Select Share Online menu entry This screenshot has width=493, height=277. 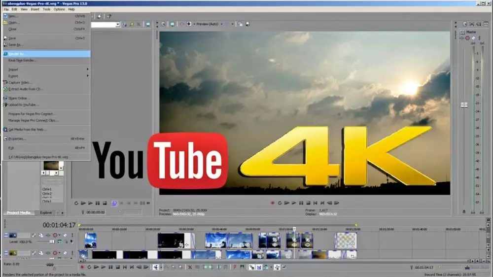pos(46,98)
